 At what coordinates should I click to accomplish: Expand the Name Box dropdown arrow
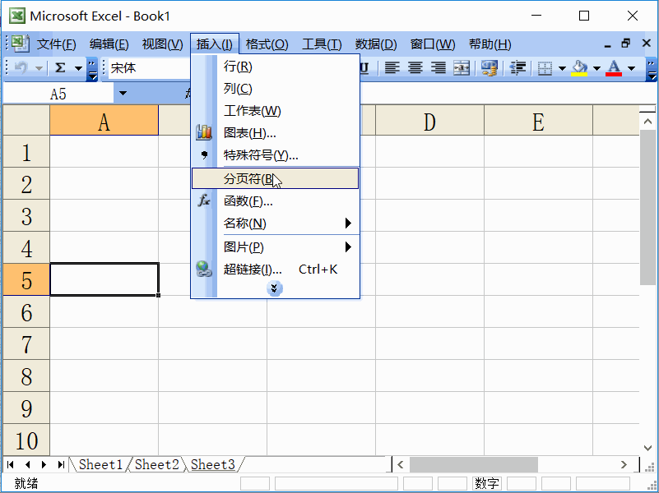coord(123,93)
